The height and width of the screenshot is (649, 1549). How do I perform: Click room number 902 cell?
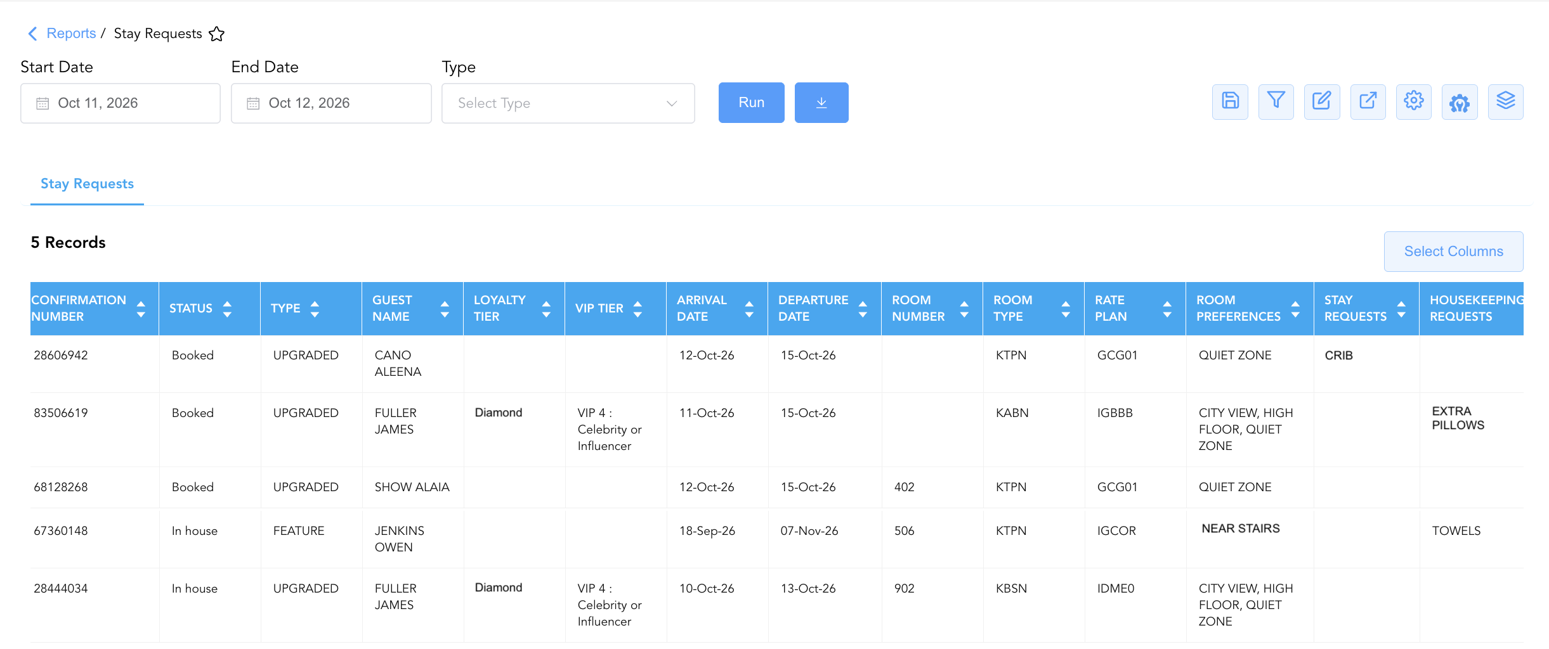(905, 589)
